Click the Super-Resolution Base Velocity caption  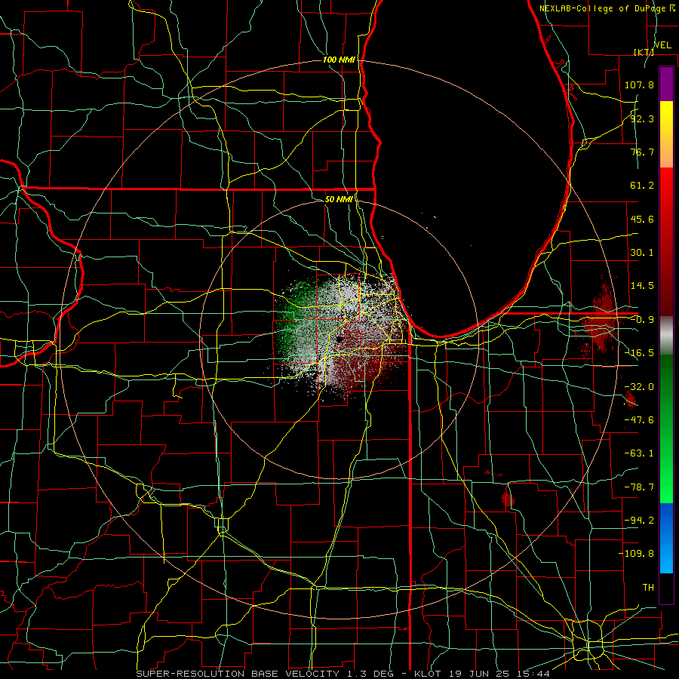[343, 674]
